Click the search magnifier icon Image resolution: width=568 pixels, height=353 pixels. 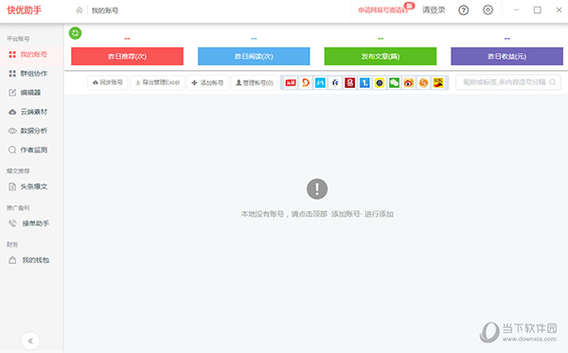coord(553,82)
